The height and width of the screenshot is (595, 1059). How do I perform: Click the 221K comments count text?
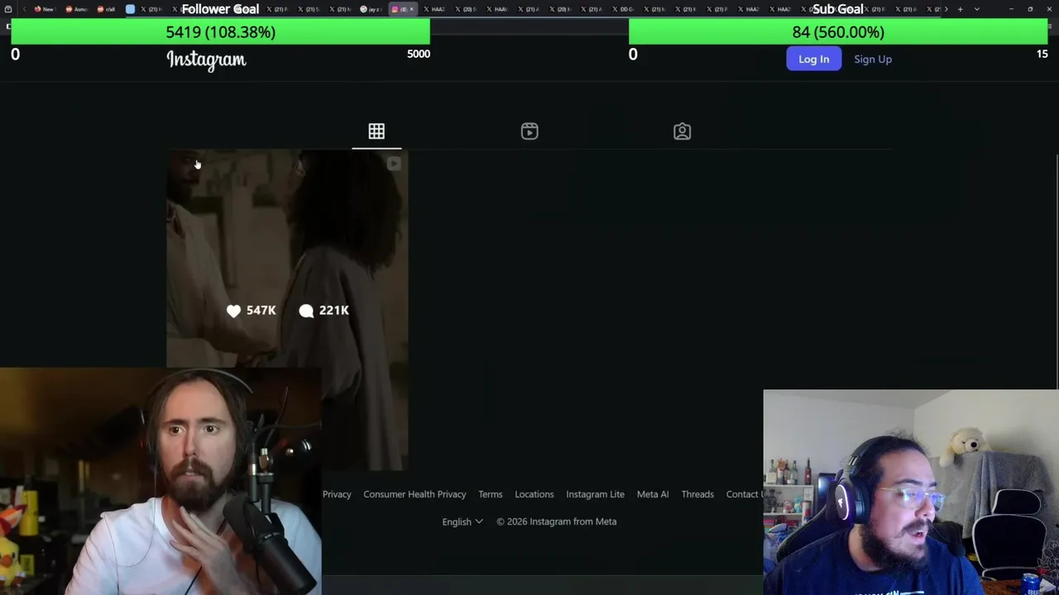pyautogui.click(x=334, y=311)
